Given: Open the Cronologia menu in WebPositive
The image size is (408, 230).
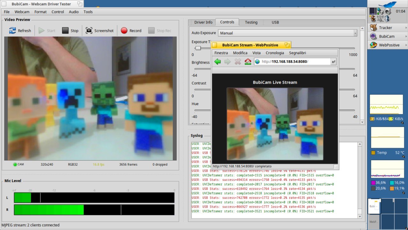Looking at the screenshot, I should click(275, 53).
